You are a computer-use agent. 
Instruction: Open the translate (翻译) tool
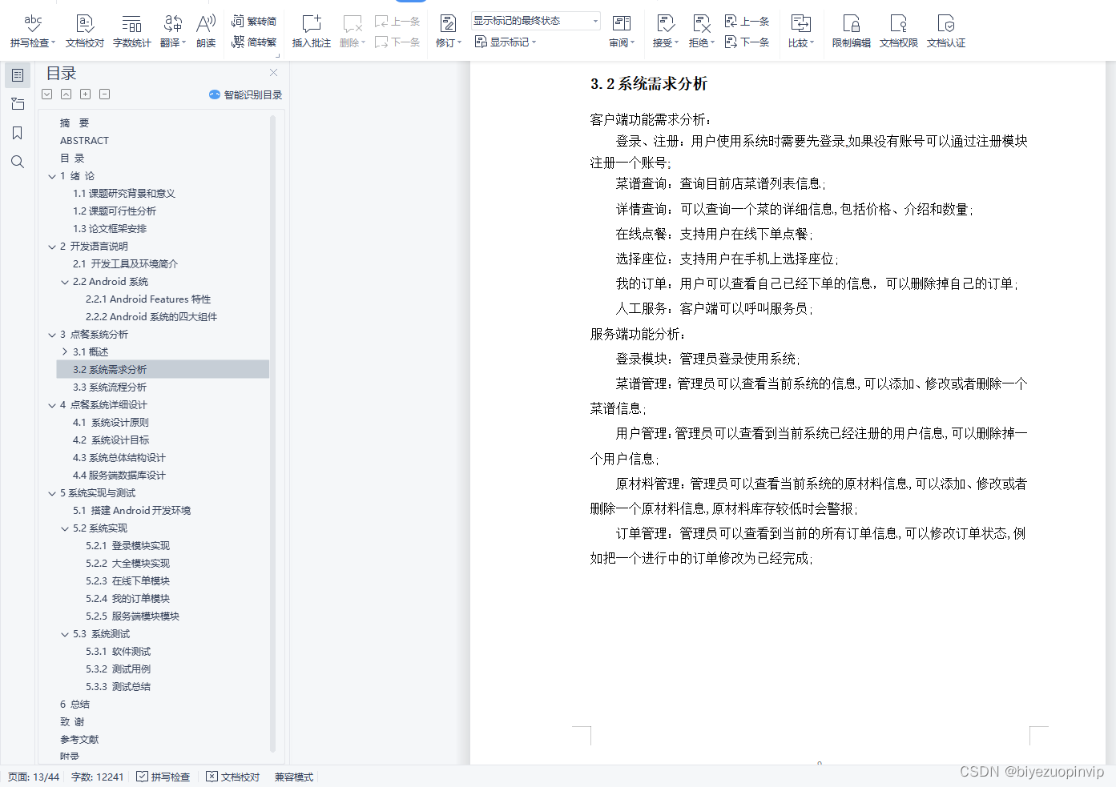[x=172, y=30]
